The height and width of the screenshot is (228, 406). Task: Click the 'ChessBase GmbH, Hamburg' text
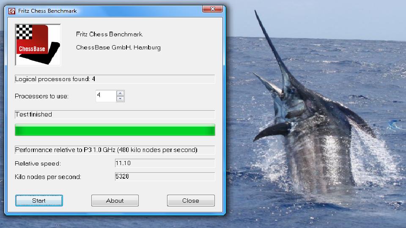118,48
